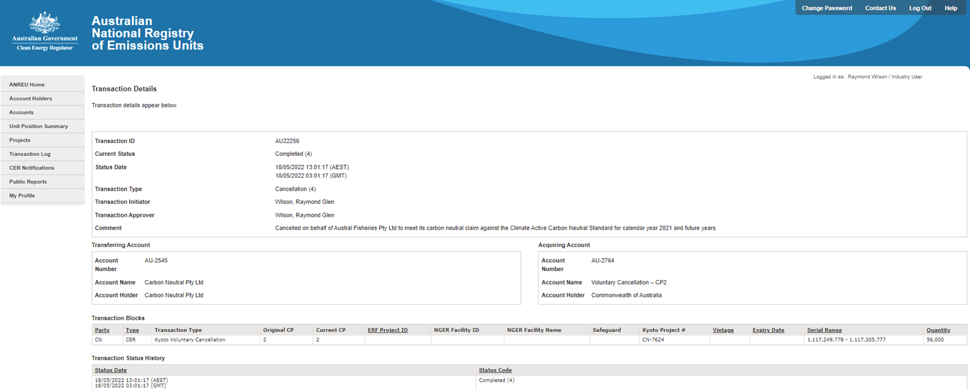Open Public Reports section
The width and height of the screenshot is (970, 390).
(28, 182)
